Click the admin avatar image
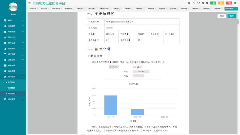The height and width of the screenshot is (135, 240). (13, 7)
